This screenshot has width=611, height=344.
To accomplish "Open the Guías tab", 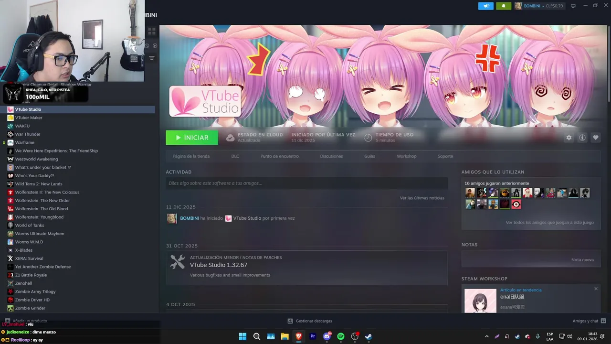I will pos(369,156).
